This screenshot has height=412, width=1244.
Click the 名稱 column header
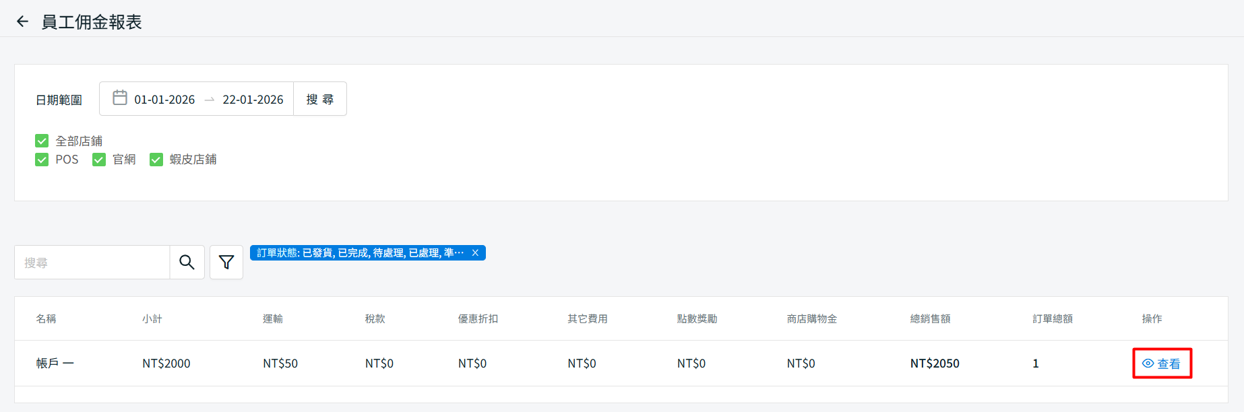[x=46, y=318]
